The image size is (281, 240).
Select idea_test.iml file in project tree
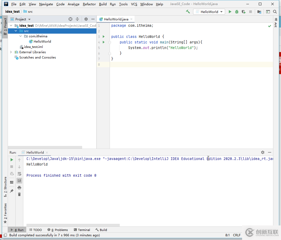point(33,47)
